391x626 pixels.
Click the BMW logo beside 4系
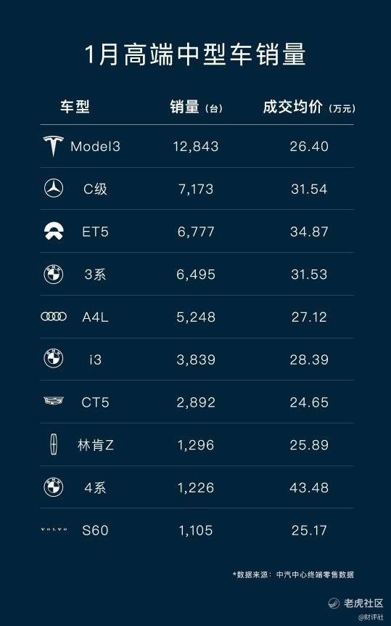pyautogui.click(x=54, y=487)
